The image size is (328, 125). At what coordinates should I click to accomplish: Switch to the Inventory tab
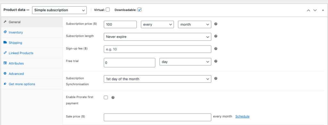click(x=16, y=32)
